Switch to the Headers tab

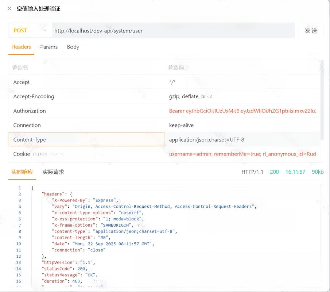[21, 47]
